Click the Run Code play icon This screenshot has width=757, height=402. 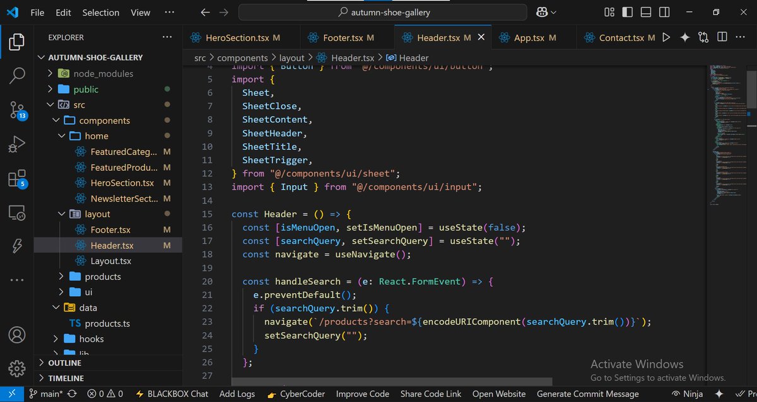pos(666,38)
